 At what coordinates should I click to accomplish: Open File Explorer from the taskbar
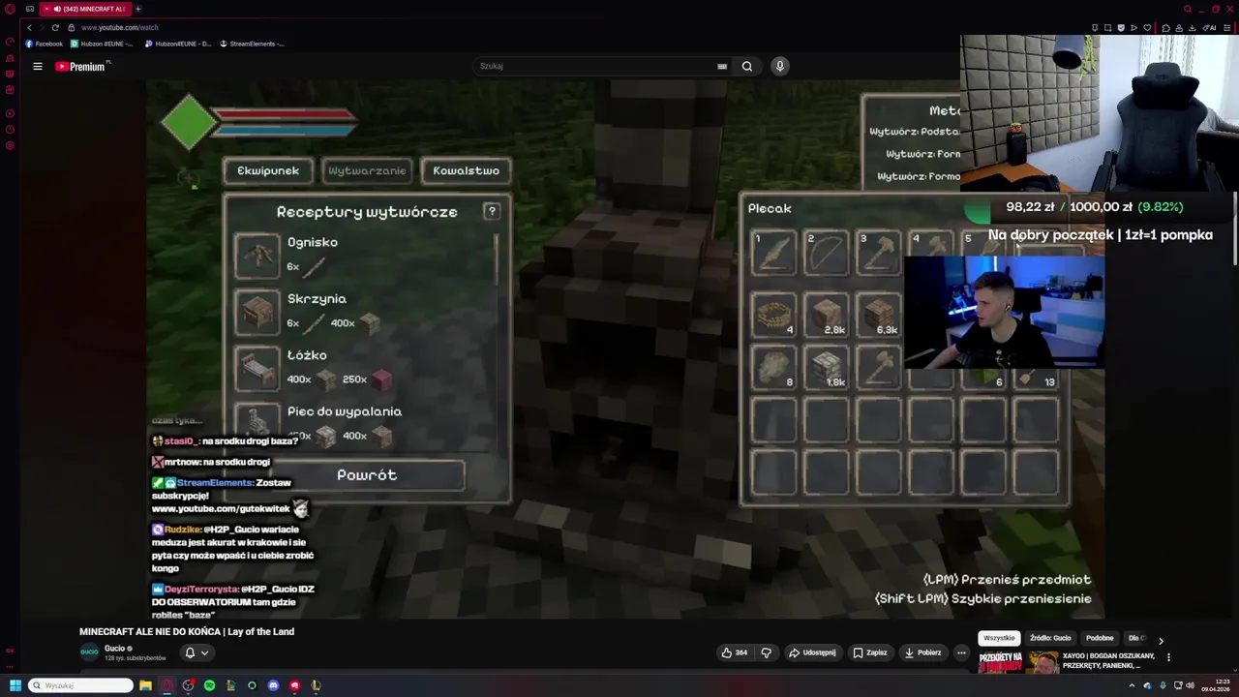pyautogui.click(x=145, y=685)
